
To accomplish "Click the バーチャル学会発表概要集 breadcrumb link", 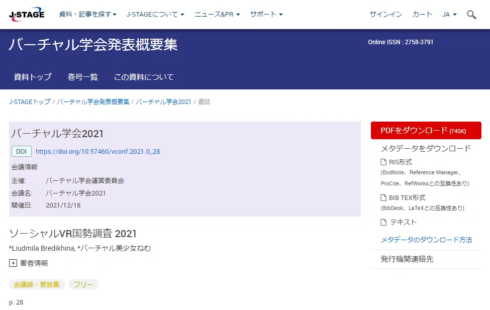I will click(x=93, y=102).
